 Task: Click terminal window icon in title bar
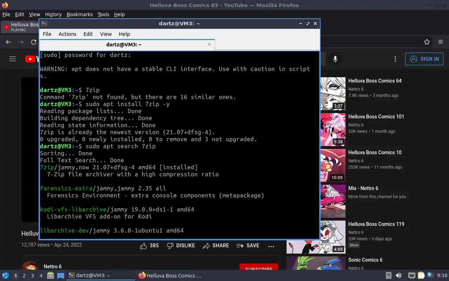point(44,24)
